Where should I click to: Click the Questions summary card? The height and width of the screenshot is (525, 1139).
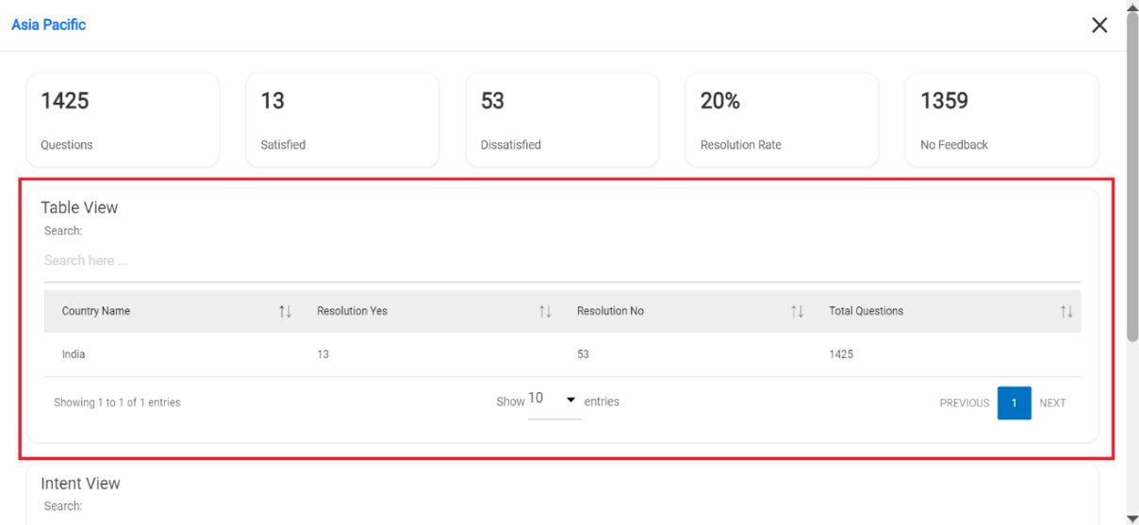(123, 121)
